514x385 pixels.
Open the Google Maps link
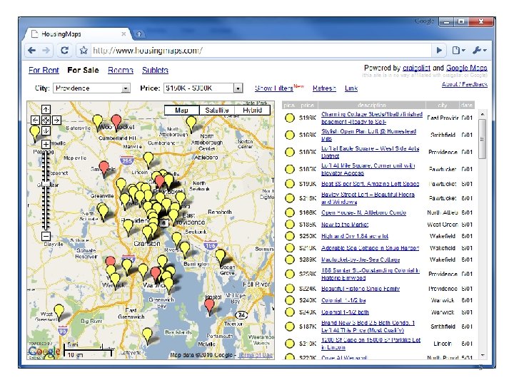point(466,68)
